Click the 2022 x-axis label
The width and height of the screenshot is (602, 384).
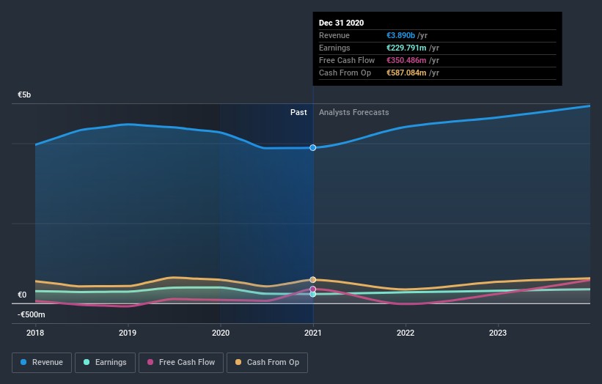click(x=405, y=333)
